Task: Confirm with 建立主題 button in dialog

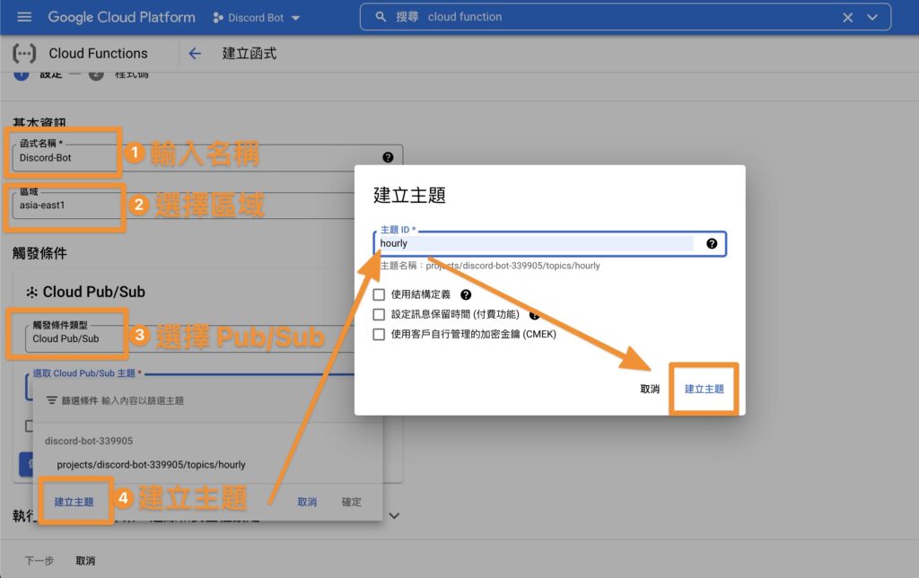Action: [x=704, y=389]
